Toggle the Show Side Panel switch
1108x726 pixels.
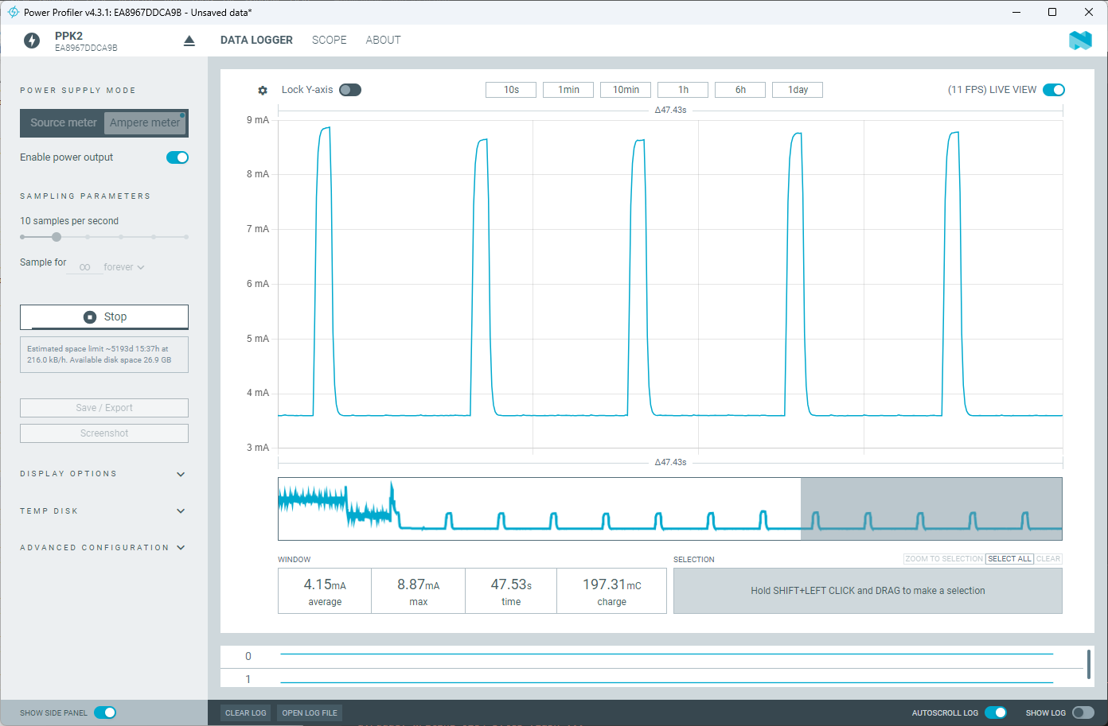105,712
